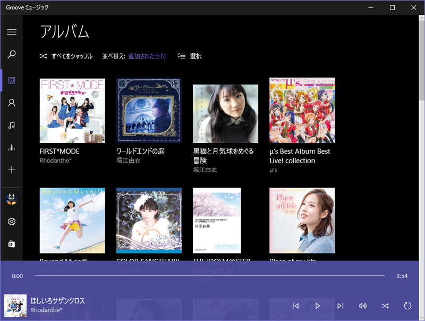Open Songs via music note icon

click(x=12, y=125)
